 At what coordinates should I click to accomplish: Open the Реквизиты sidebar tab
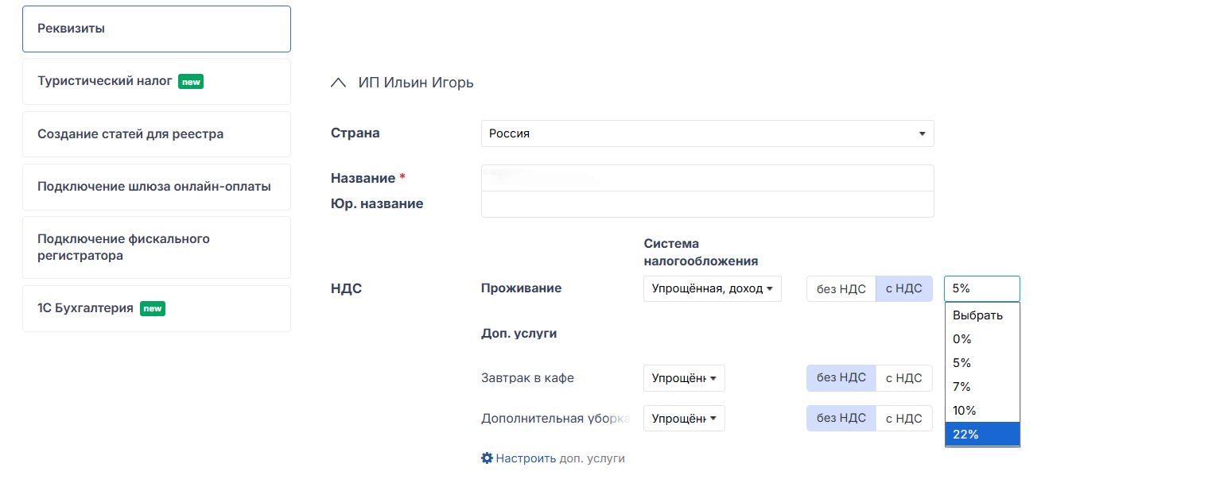[157, 29]
